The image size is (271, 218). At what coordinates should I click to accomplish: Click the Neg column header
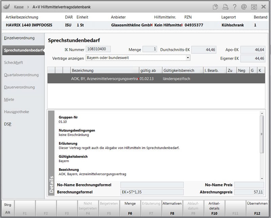(243, 70)
